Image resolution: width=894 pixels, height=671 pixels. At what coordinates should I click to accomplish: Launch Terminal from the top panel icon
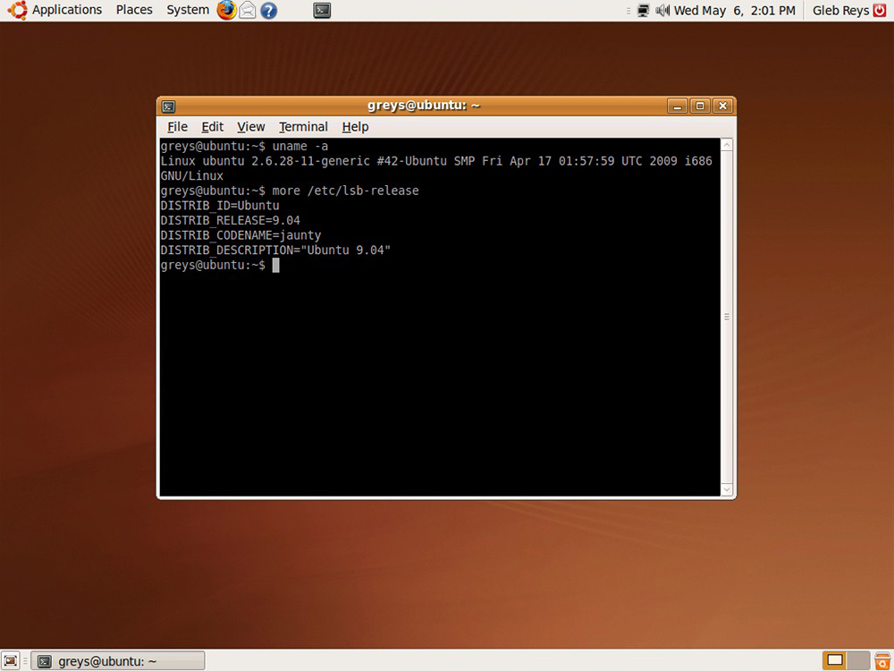[x=323, y=11]
